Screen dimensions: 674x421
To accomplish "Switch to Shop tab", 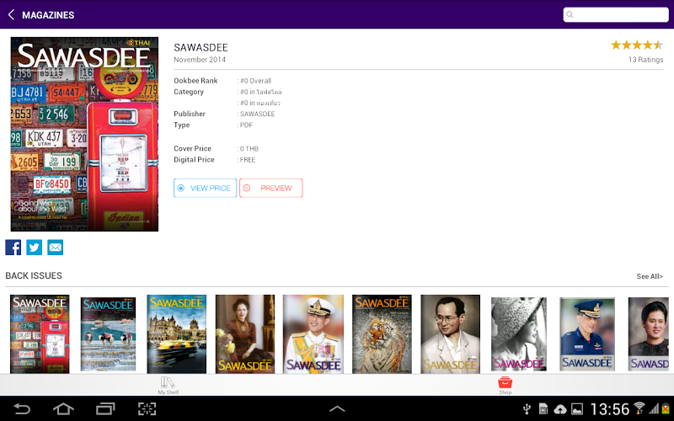I will [505, 386].
